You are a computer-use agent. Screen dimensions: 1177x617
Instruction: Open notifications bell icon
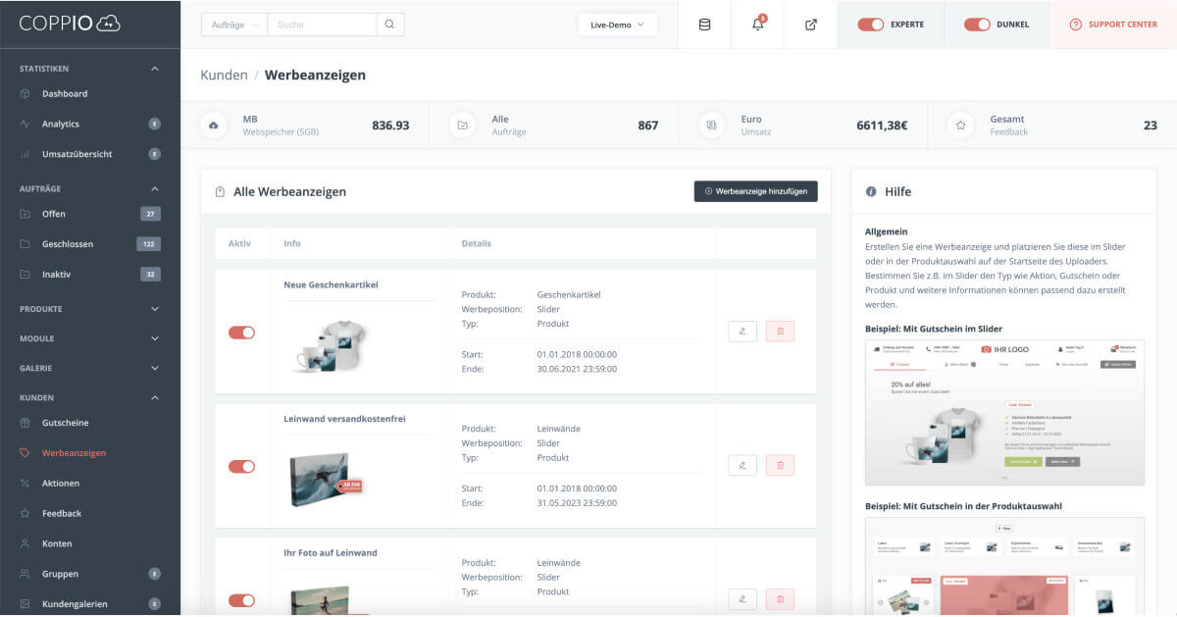point(758,25)
